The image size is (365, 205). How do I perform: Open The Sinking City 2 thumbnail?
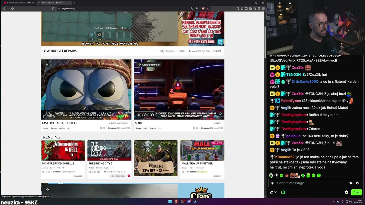pyautogui.click(x=109, y=150)
